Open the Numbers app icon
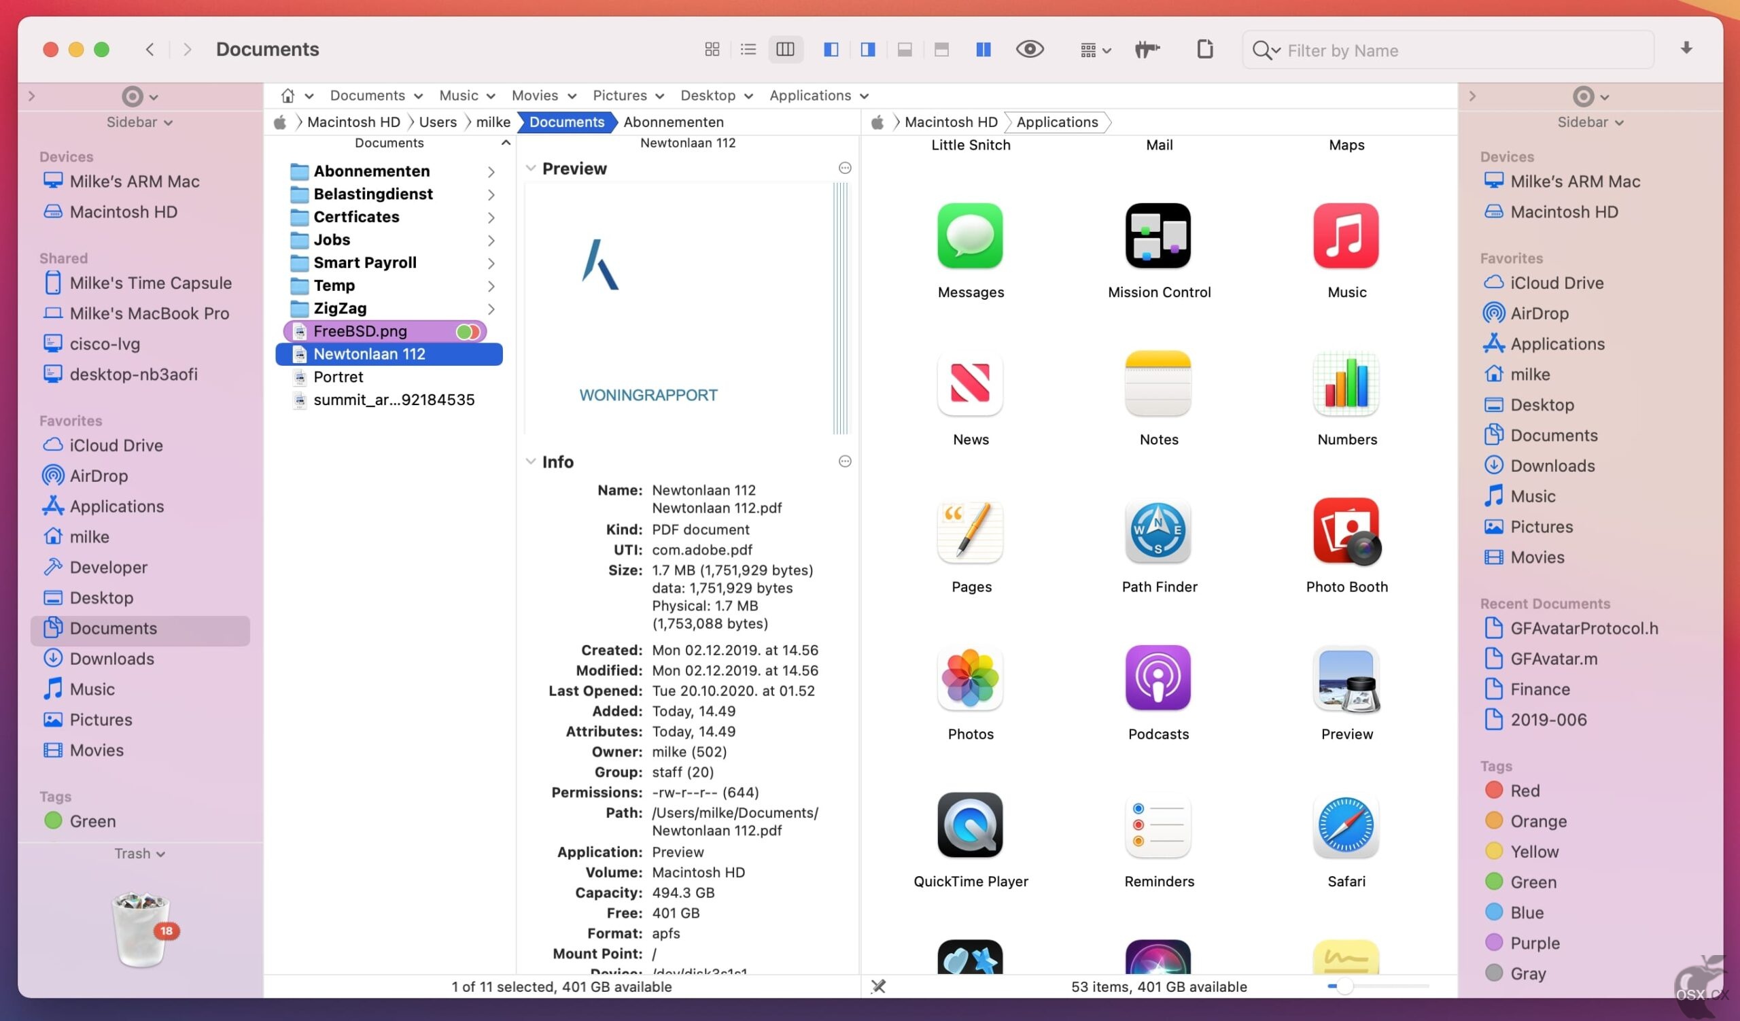Viewport: 1740px width, 1021px height. pos(1346,383)
